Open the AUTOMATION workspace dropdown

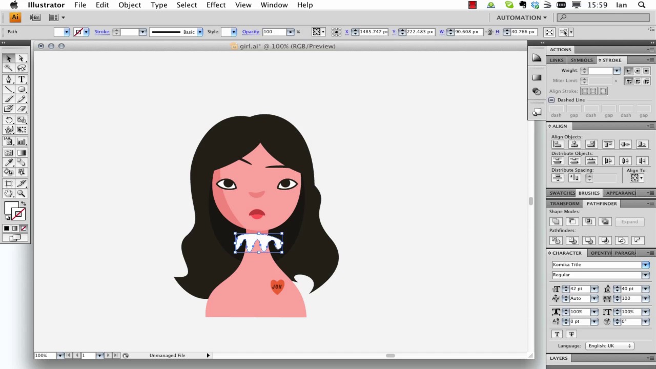pos(521,17)
